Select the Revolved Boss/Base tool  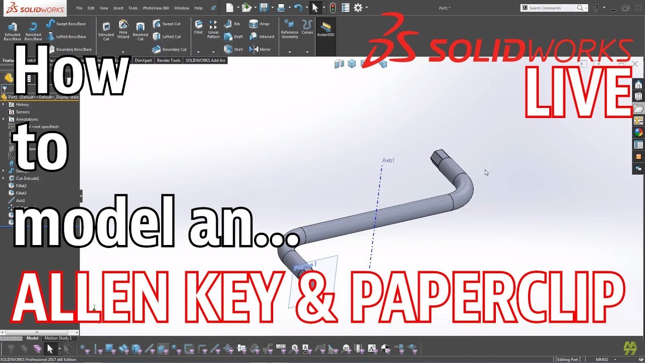33,31
